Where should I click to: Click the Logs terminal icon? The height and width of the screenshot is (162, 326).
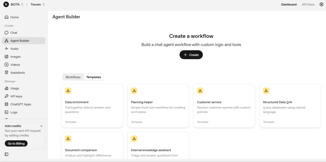tap(6, 112)
